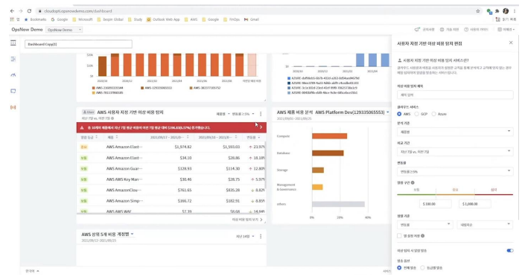Open AWS top 5 accounts widget three-dot menu
This screenshot has width=525, height=277.
pos(261,237)
